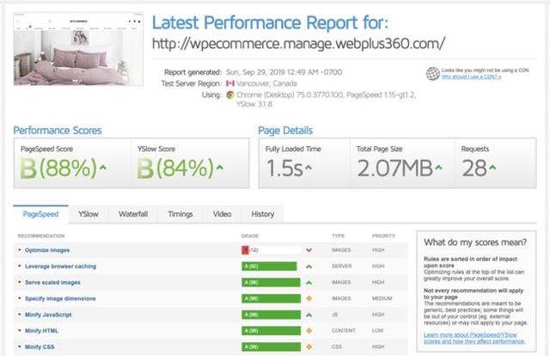This screenshot has height=356, width=550.
Task: Click the RECOMMENDATION column header
Action: coord(41,236)
